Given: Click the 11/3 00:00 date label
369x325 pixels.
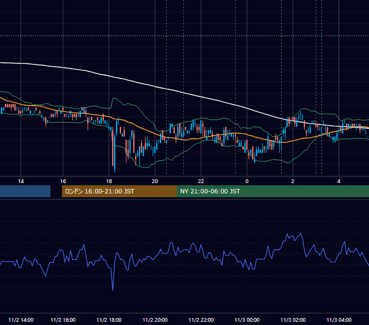Looking at the screenshot, I should pos(247,320).
